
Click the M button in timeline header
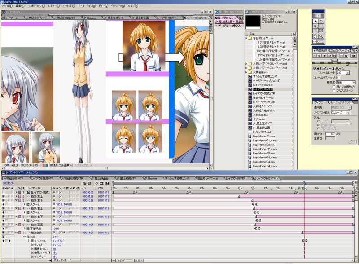click(107, 183)
